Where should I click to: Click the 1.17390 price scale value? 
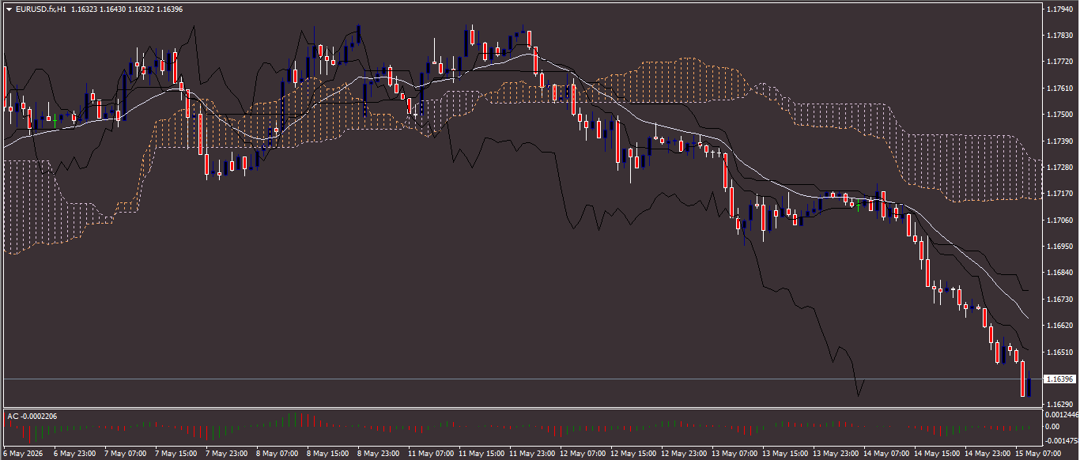tap(1059, 141)
